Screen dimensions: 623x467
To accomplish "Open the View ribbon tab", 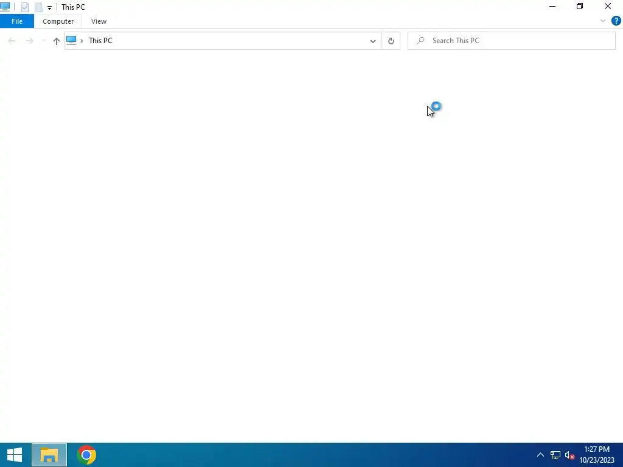I will [99, 21].
